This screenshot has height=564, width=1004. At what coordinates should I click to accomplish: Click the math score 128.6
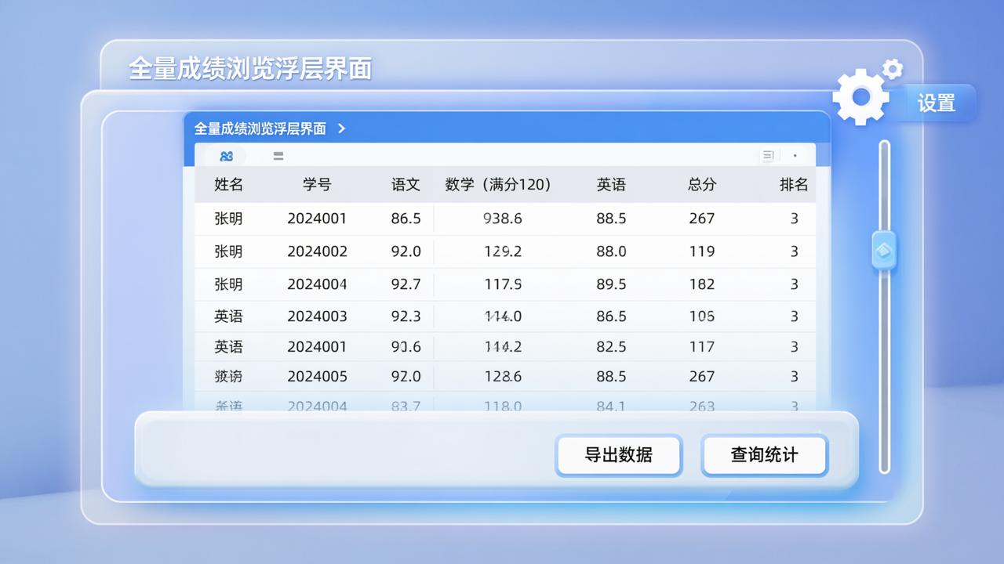pyautogui.click(x=503, y=377)
